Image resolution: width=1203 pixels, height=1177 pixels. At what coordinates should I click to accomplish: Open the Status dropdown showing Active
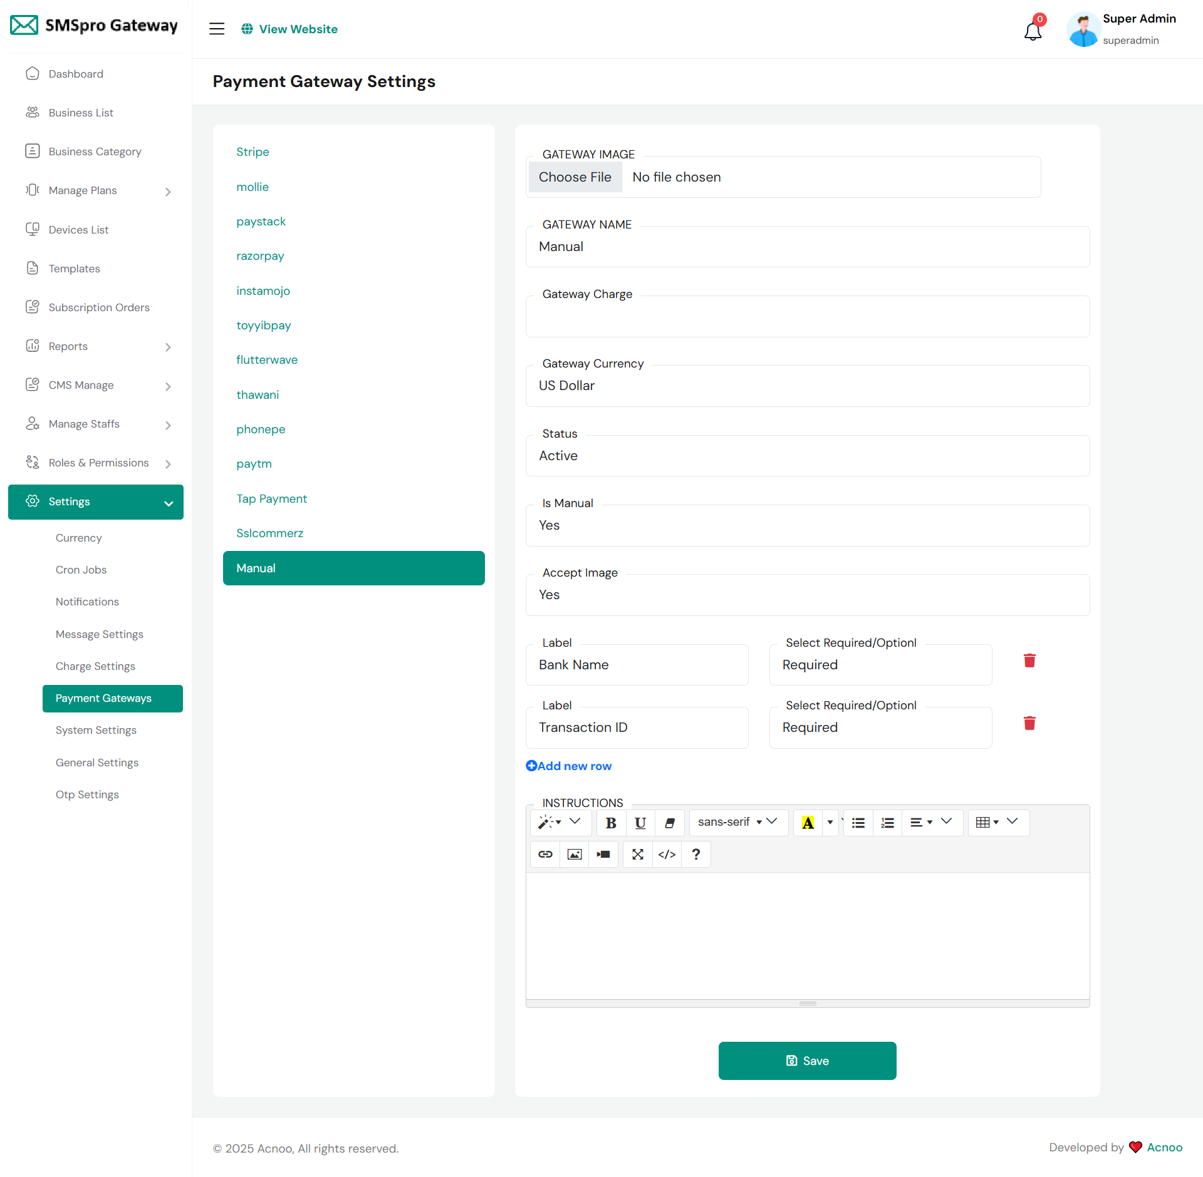(x=807, y=456)
